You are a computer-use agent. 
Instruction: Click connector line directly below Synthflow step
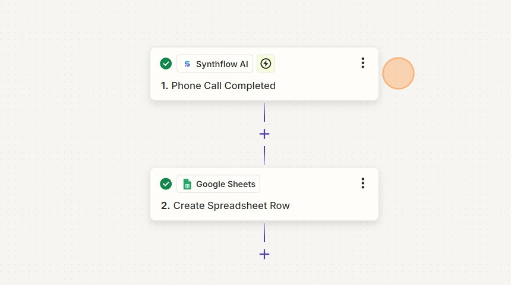click(x=264, y=112)
